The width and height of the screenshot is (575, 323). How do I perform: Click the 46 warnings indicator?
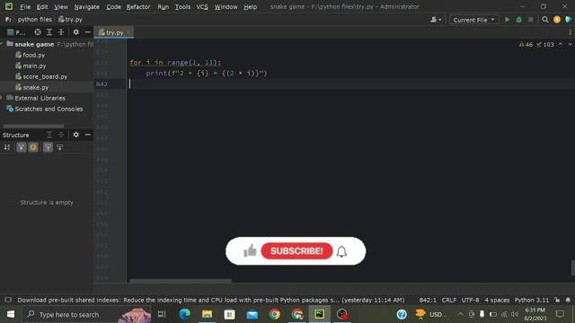tap(526, 44)
